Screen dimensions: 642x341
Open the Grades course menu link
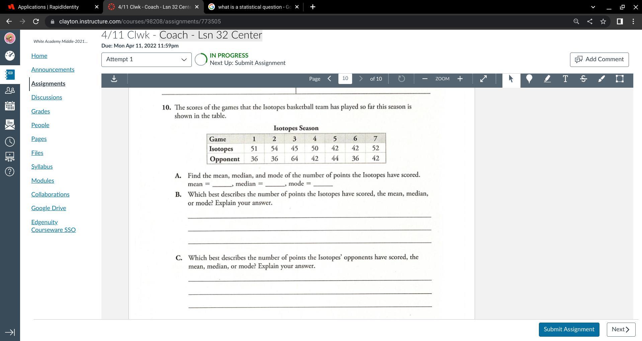41,111
